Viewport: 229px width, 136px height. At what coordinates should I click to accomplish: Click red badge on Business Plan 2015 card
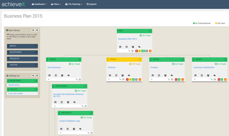point(137,51)
